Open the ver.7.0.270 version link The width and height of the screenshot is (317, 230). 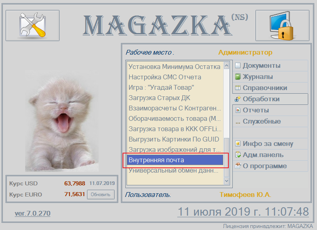[x=33, y=213]
